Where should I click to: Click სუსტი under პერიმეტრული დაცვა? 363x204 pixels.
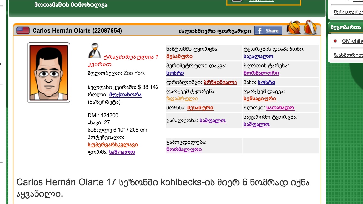175,73
